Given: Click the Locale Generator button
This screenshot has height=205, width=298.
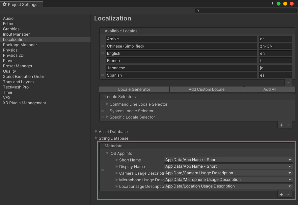Looking at the screenshot, I should coord(134,89).
